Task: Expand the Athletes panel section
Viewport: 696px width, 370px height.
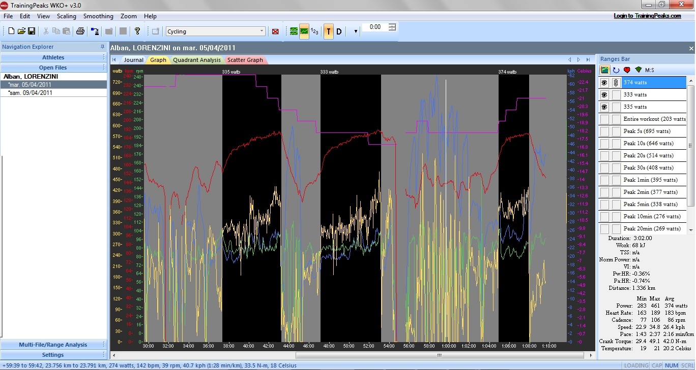Action: point(53,57)
